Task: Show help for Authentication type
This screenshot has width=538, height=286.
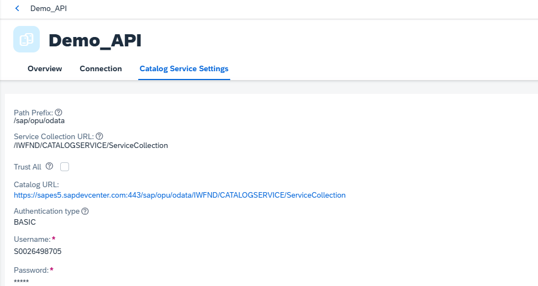Action: click(85, 211)
